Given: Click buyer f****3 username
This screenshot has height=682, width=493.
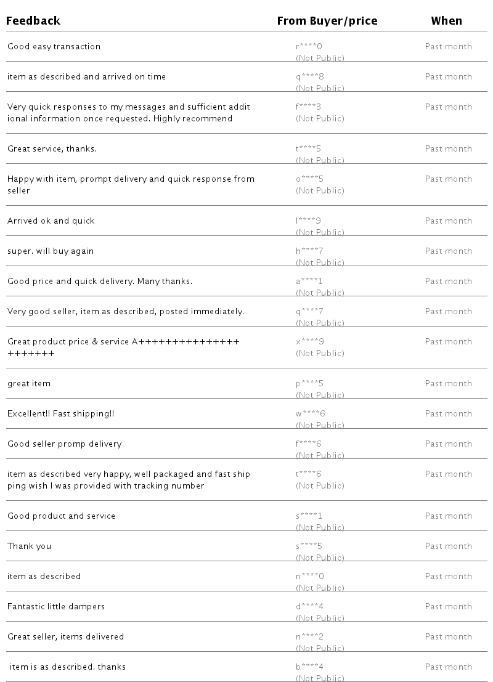Looking at the screenshot, I should (x=308, y=107).
